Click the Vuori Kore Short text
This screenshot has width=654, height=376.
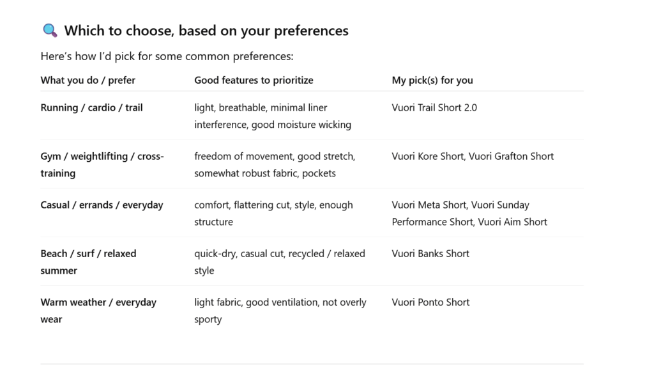(428, 156)
